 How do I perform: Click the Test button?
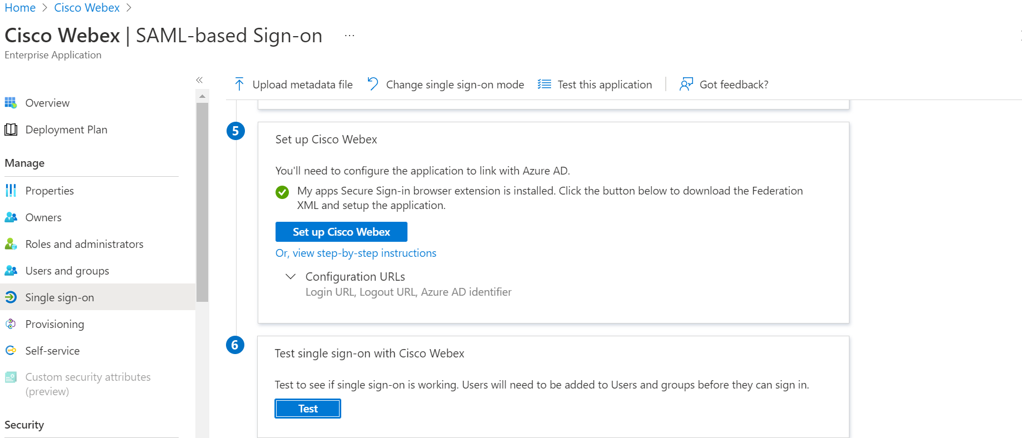pos(308,409)
